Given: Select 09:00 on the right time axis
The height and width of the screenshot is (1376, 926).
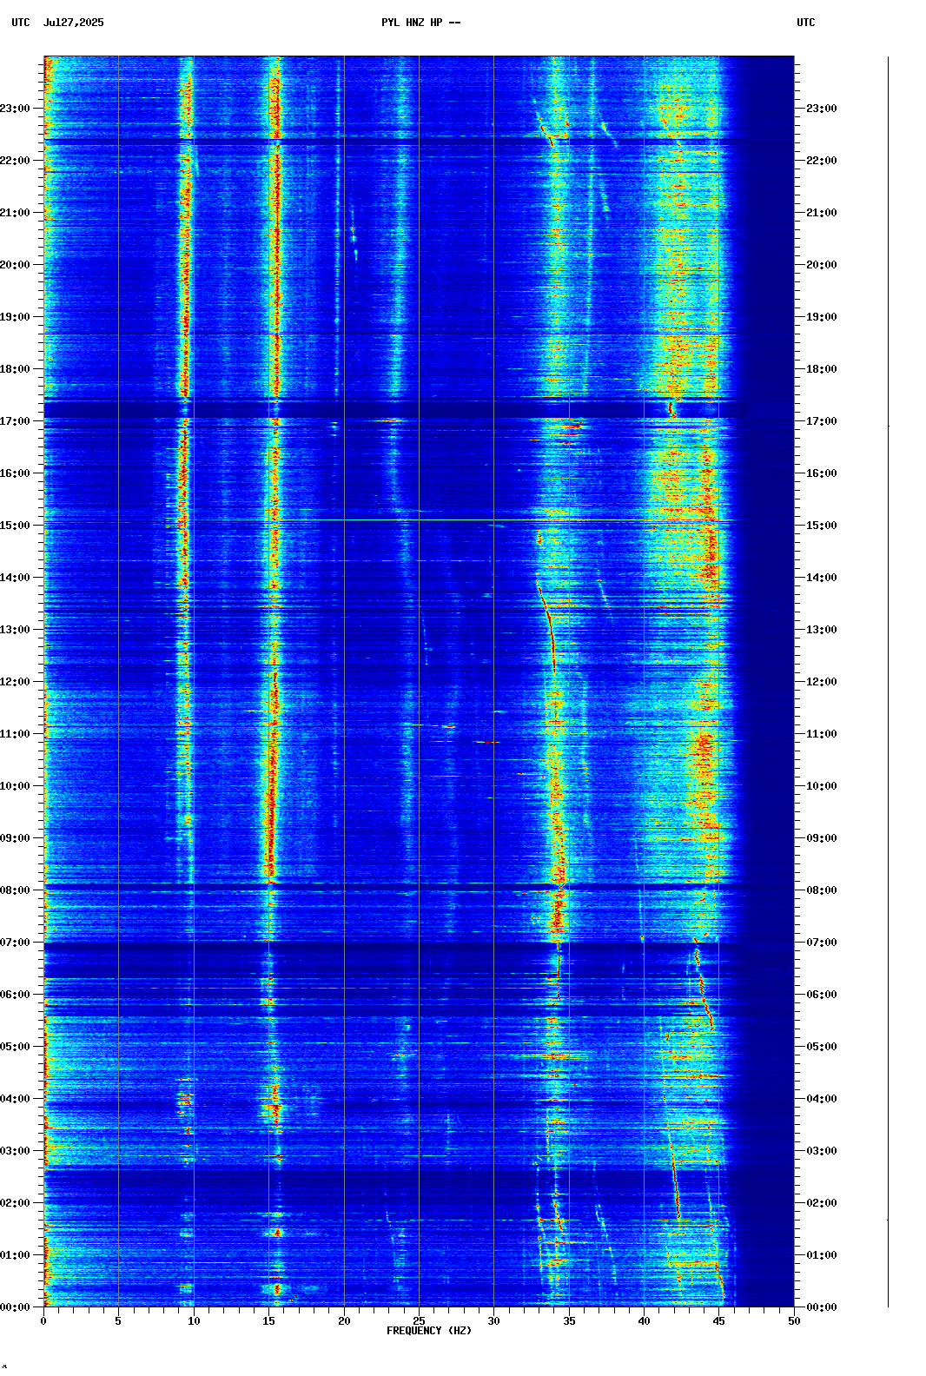Looking at the screenshot, I should 822,838.
